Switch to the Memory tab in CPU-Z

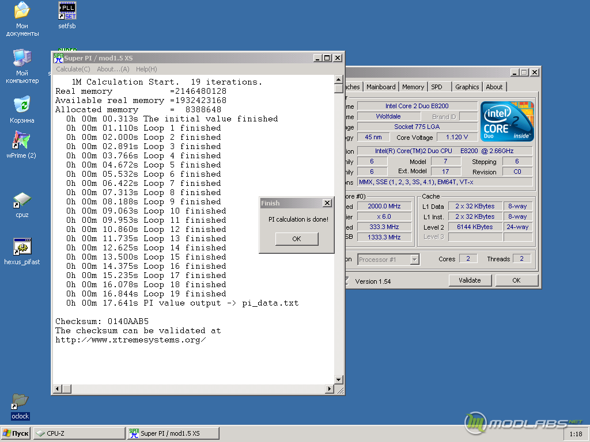pyautogui.click(x=413, y=87)
